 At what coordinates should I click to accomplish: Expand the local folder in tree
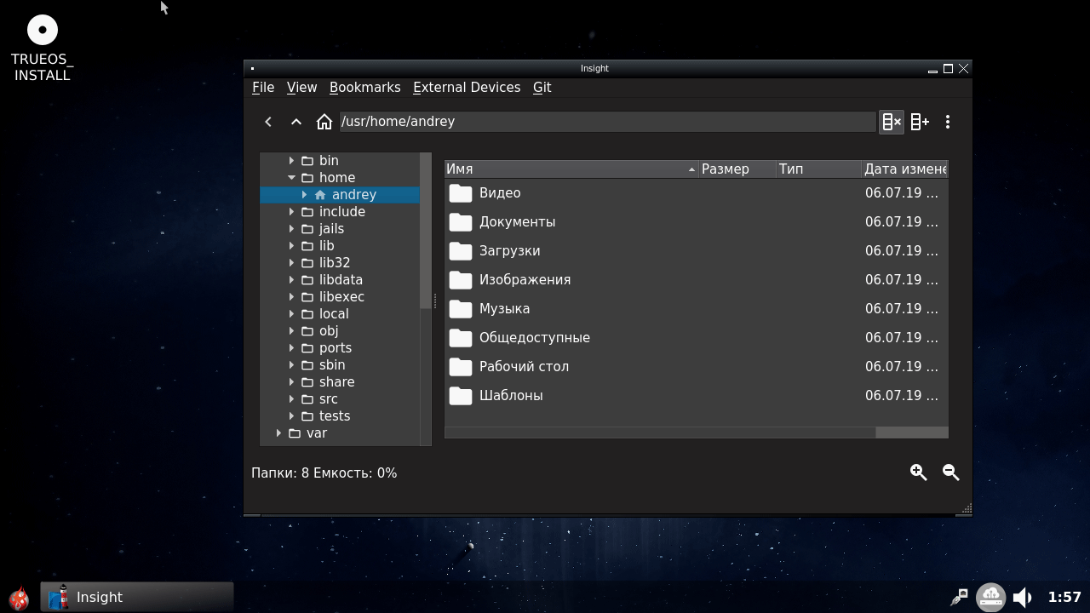[x=292, y=314]
